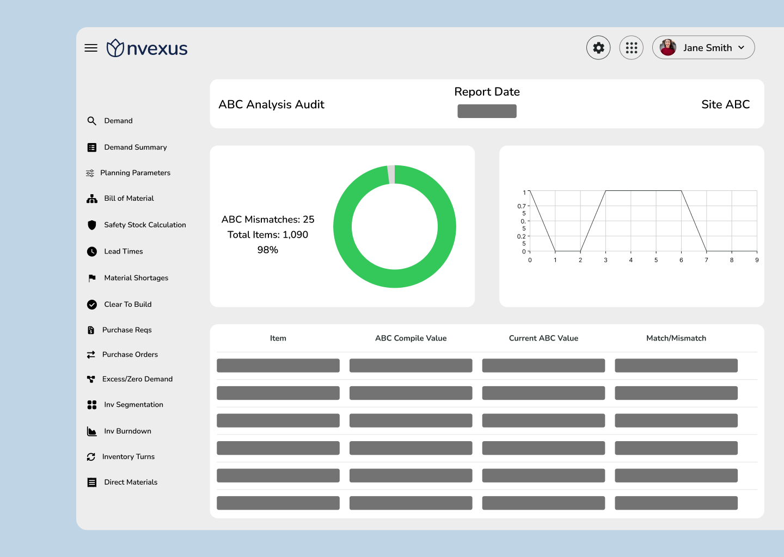
Task: Click the Report Date field
Action: (487, 111)
